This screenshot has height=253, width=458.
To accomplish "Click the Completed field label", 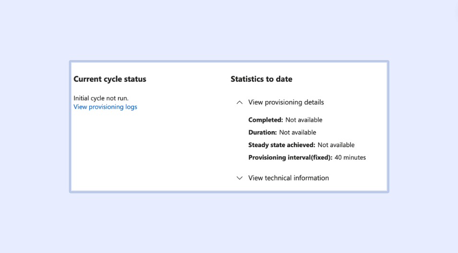I will [x=265, y=120].
